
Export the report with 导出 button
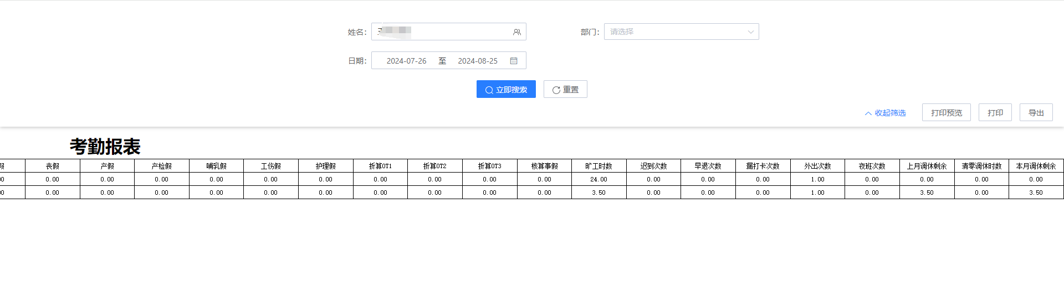[1036, 113]
